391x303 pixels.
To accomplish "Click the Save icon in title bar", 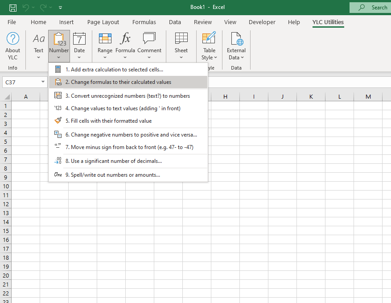I will (13, 8).
